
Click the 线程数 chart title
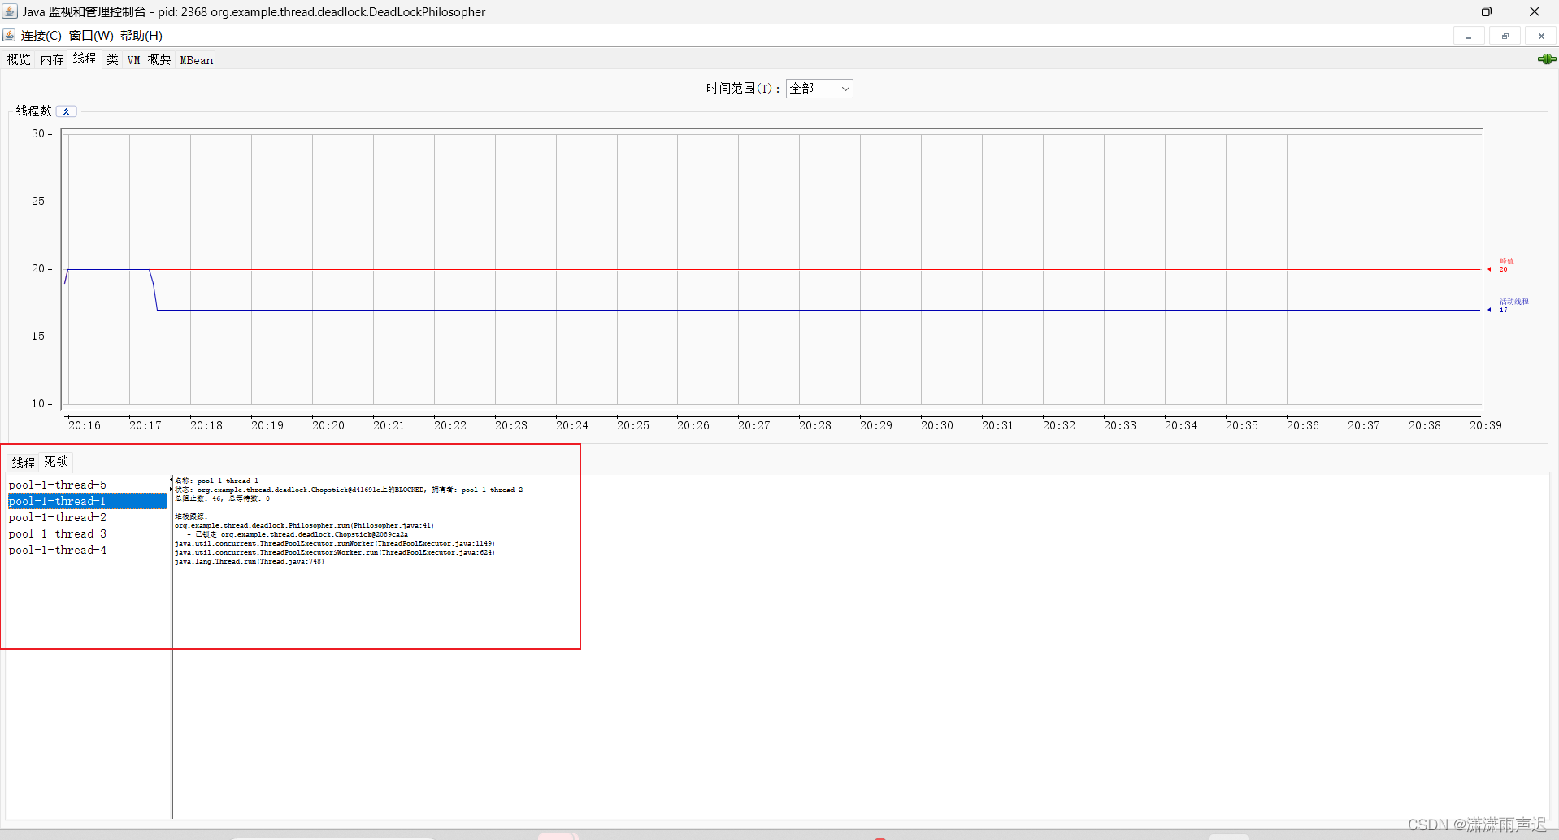pyautogui.click(x=33, y=111)
